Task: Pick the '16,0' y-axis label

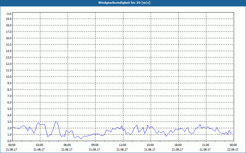Action: click(x=9, y=38)
